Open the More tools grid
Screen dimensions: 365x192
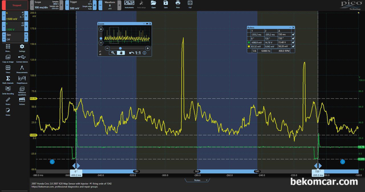tap(8, 48)
